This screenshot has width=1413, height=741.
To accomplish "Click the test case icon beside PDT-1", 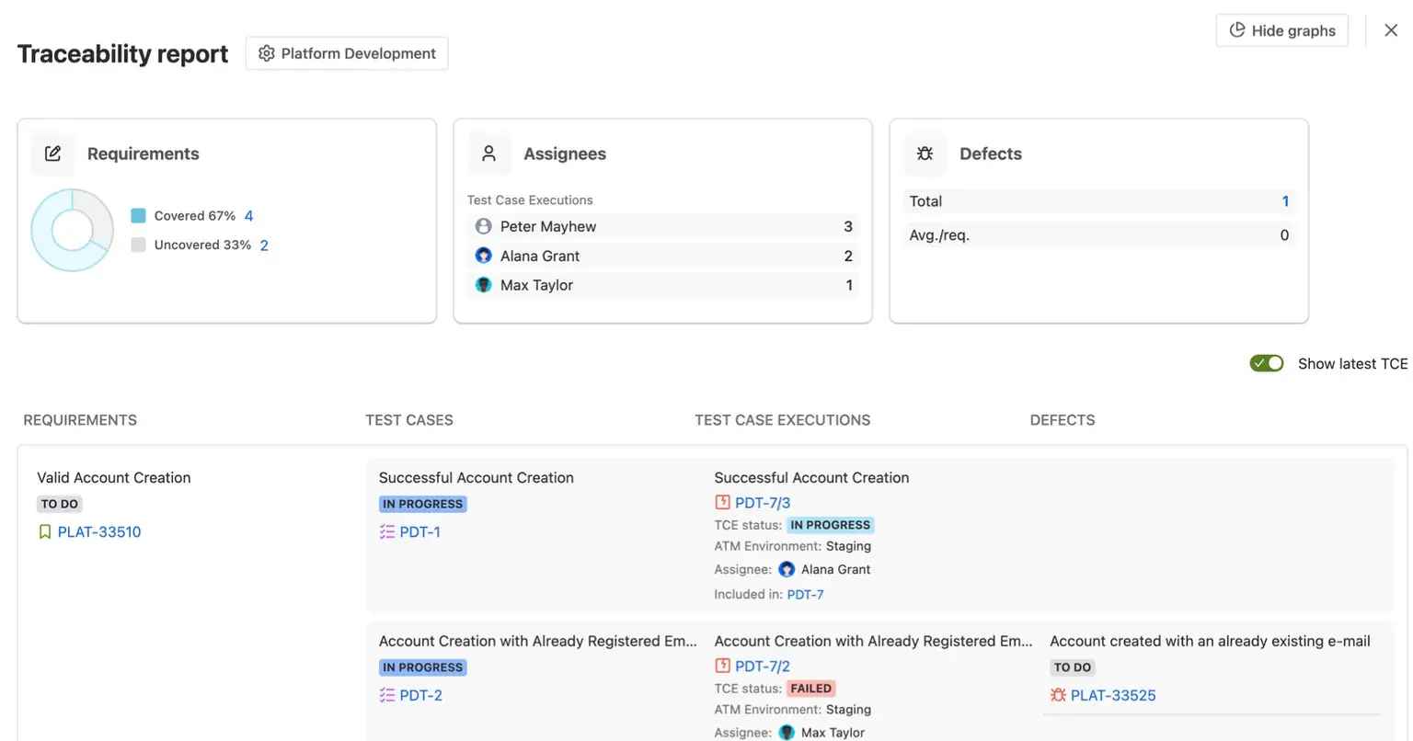I will click(x=386, y=531).
